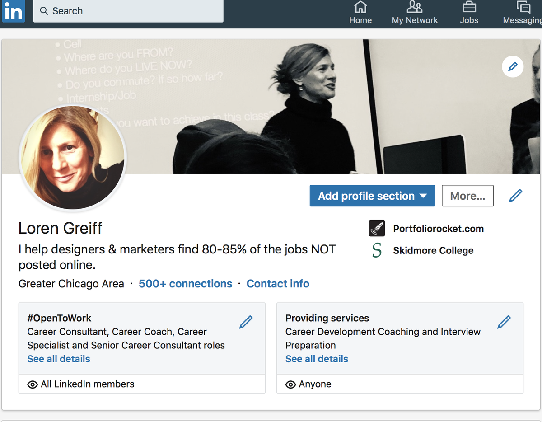The width and height of the screenshot is (542, 422).
Task: Open My Network in navigation bar
Action: (415, 13)
